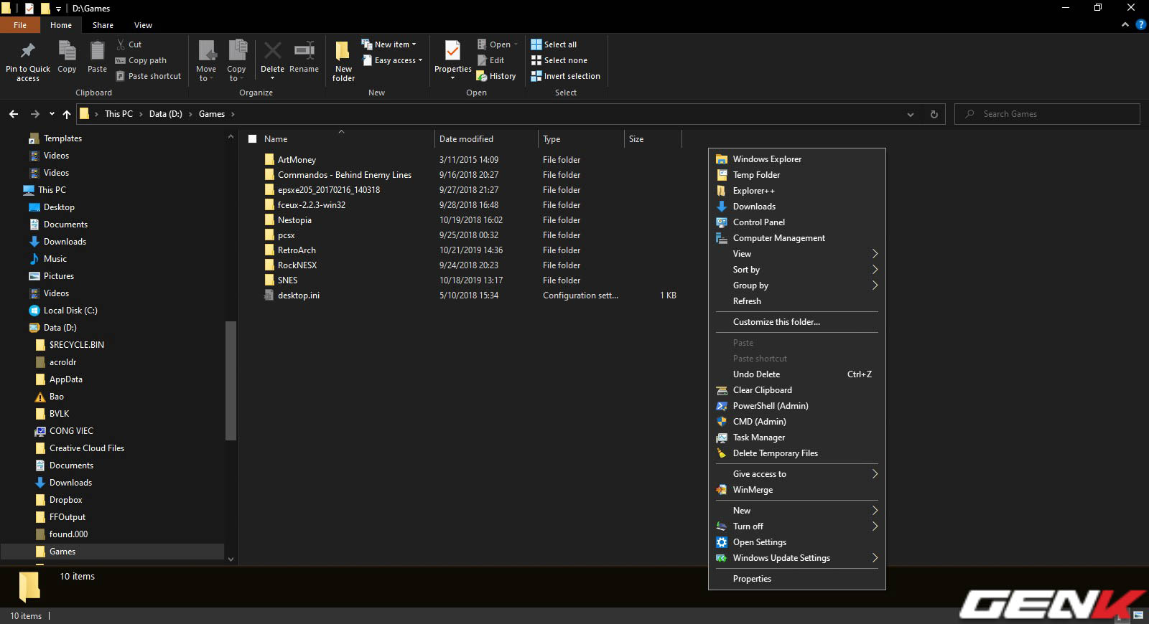Viewport: 1149px width, 624px height.
Task: Click the navigation pane scrollbar
Action: point(231,380)
